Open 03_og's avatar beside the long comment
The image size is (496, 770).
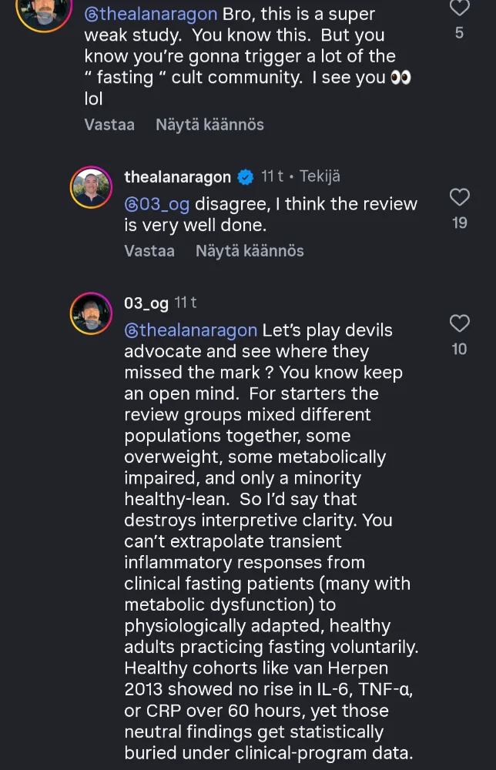pyautogui.click(x=92, y=313)
